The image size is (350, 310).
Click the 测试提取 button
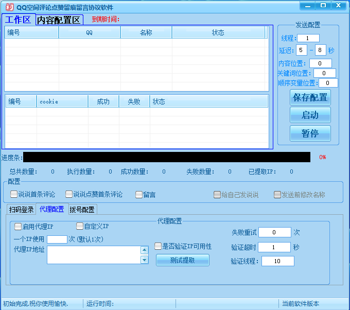(183, 260)
